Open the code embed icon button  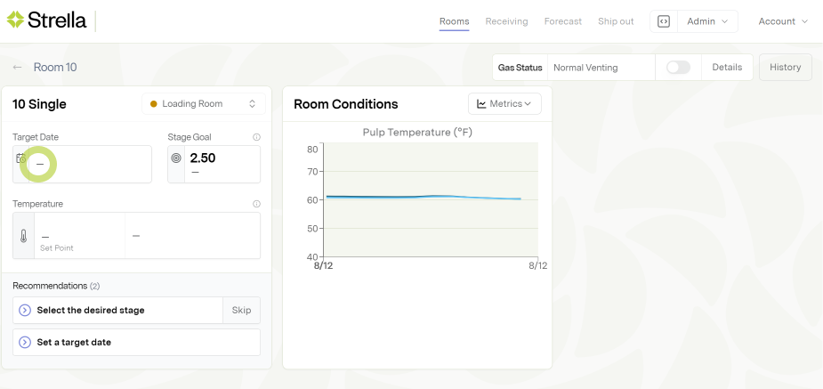[664, 21]
